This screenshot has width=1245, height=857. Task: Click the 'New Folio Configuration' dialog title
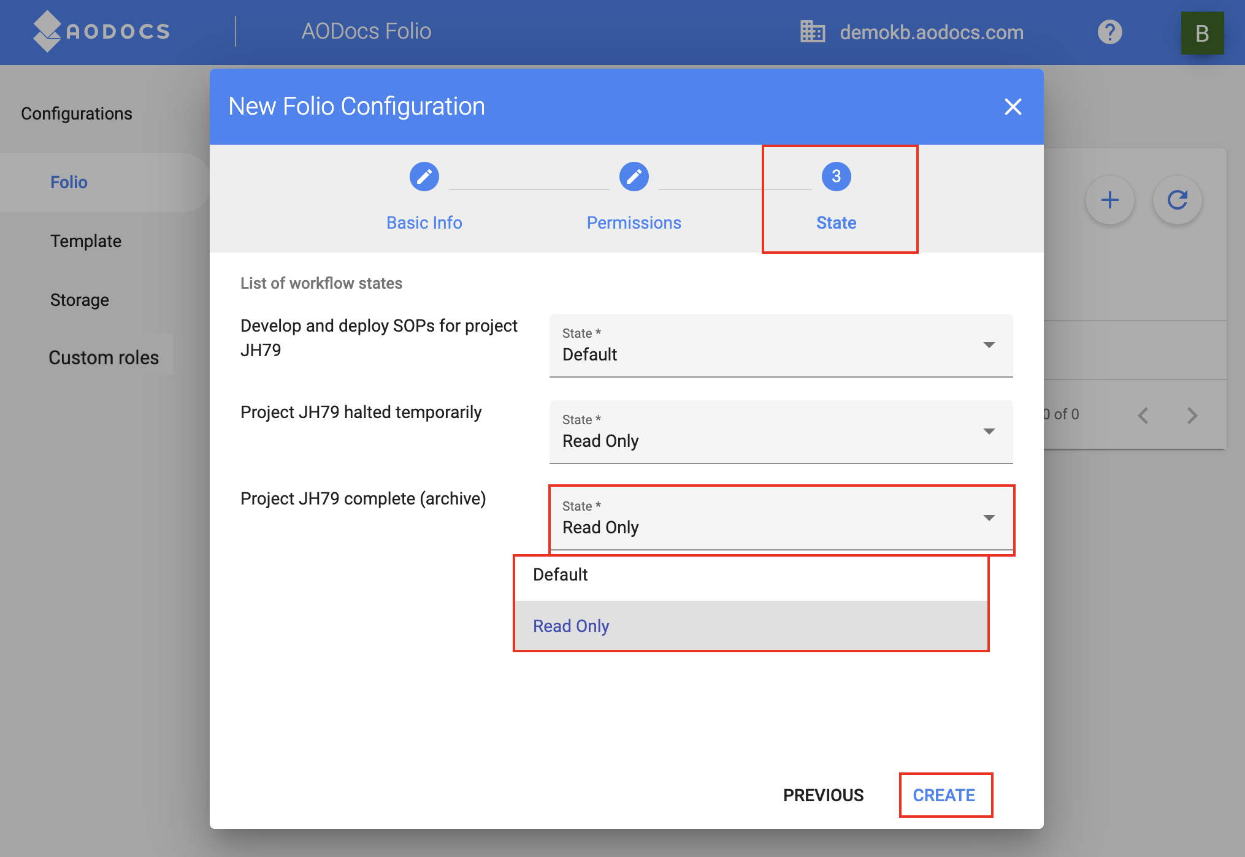coord(356,106)
